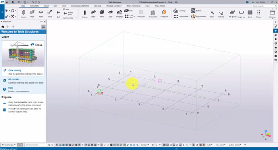This screenshot has height=150, width=278.
Task: Open the Help product documentation link
Action: click(10, 88)
